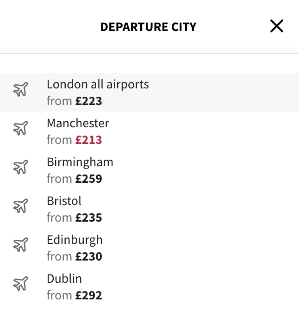Select Bristol departure option
Viewport: 299px width, 323px height.
tap(149, 209)
